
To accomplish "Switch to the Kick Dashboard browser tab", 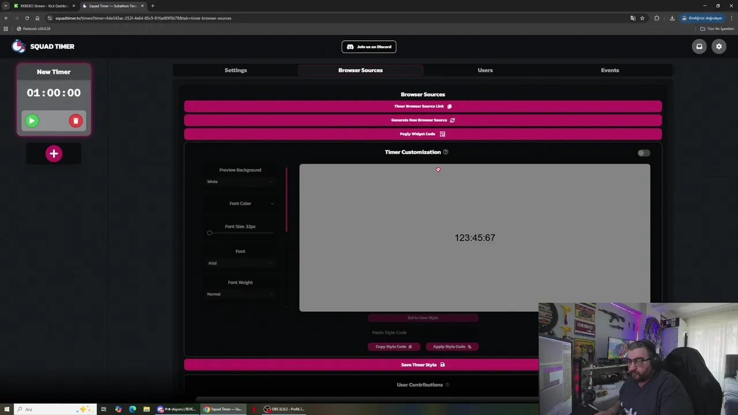I will click(x=44, y=6).
